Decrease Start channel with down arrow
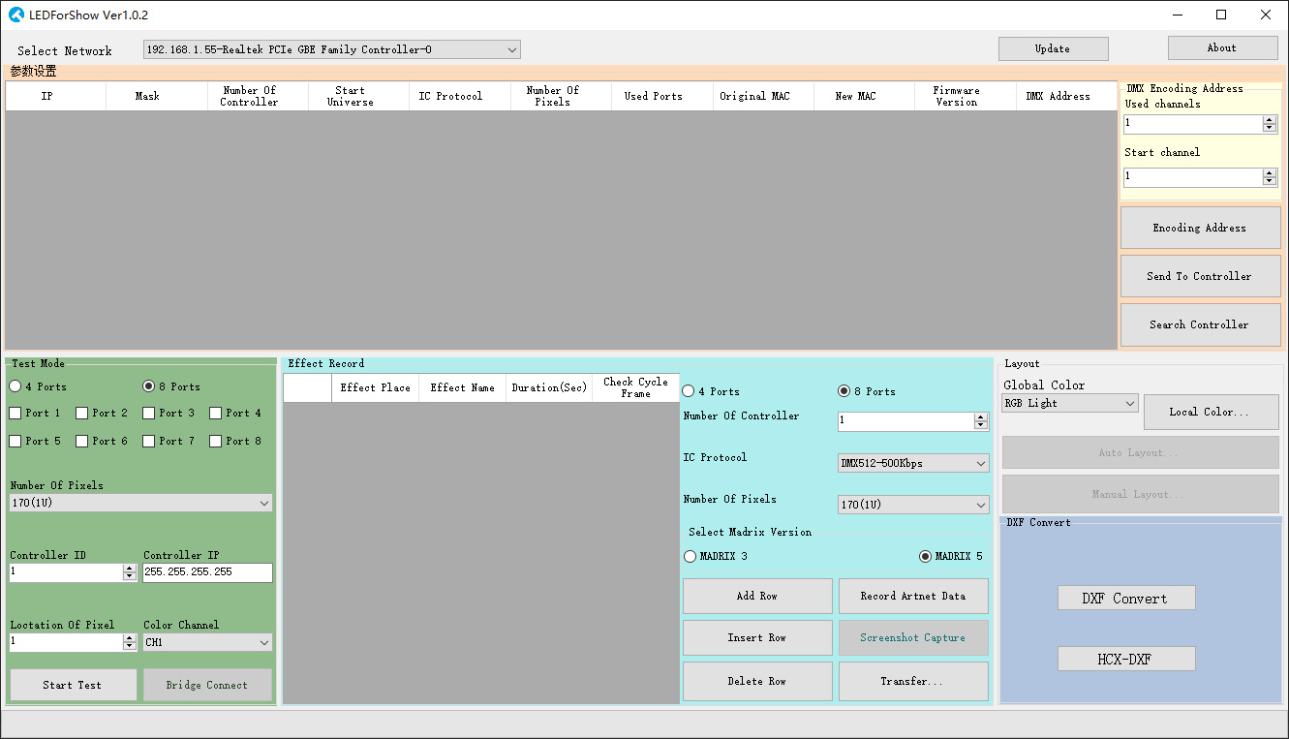The height and width of the screenshot is (739, 1289). tap(1270, 181)
